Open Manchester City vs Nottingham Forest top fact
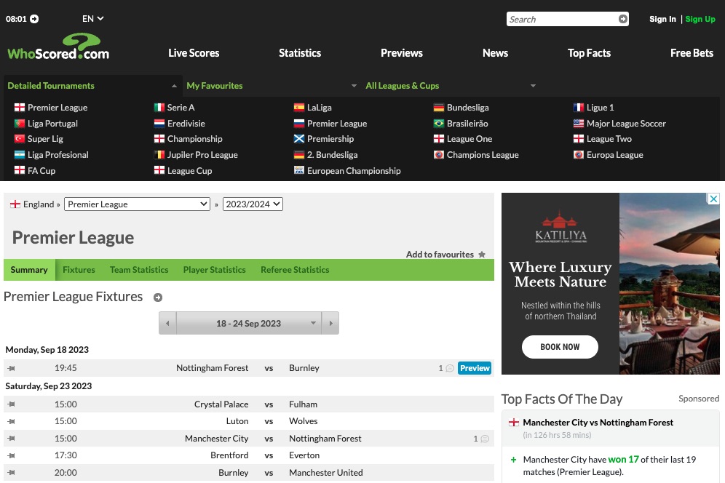This screenshot has height=483, width=725. [598, 423]
